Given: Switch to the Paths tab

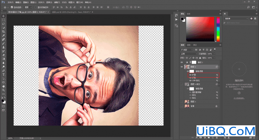Looking at the screenshot, I should click(195, 45).
